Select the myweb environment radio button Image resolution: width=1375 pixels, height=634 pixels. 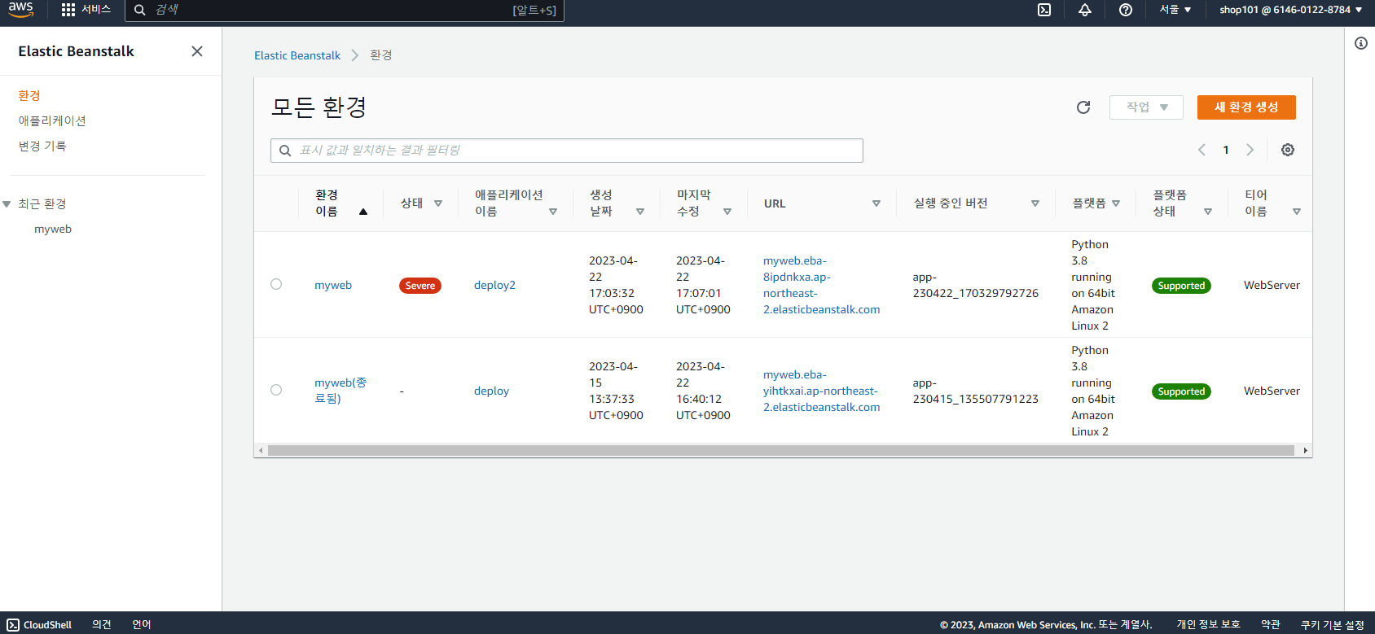pos(276,284)
